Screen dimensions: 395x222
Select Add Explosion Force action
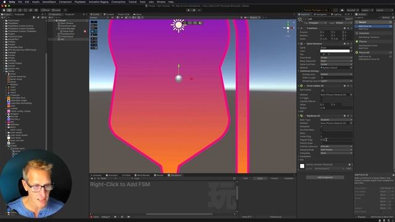coord(368,46)
